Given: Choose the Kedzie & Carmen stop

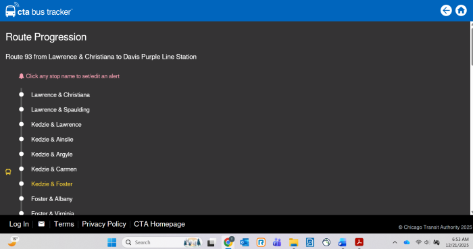Looking at the screenshot, I should (x=53, y=169).
